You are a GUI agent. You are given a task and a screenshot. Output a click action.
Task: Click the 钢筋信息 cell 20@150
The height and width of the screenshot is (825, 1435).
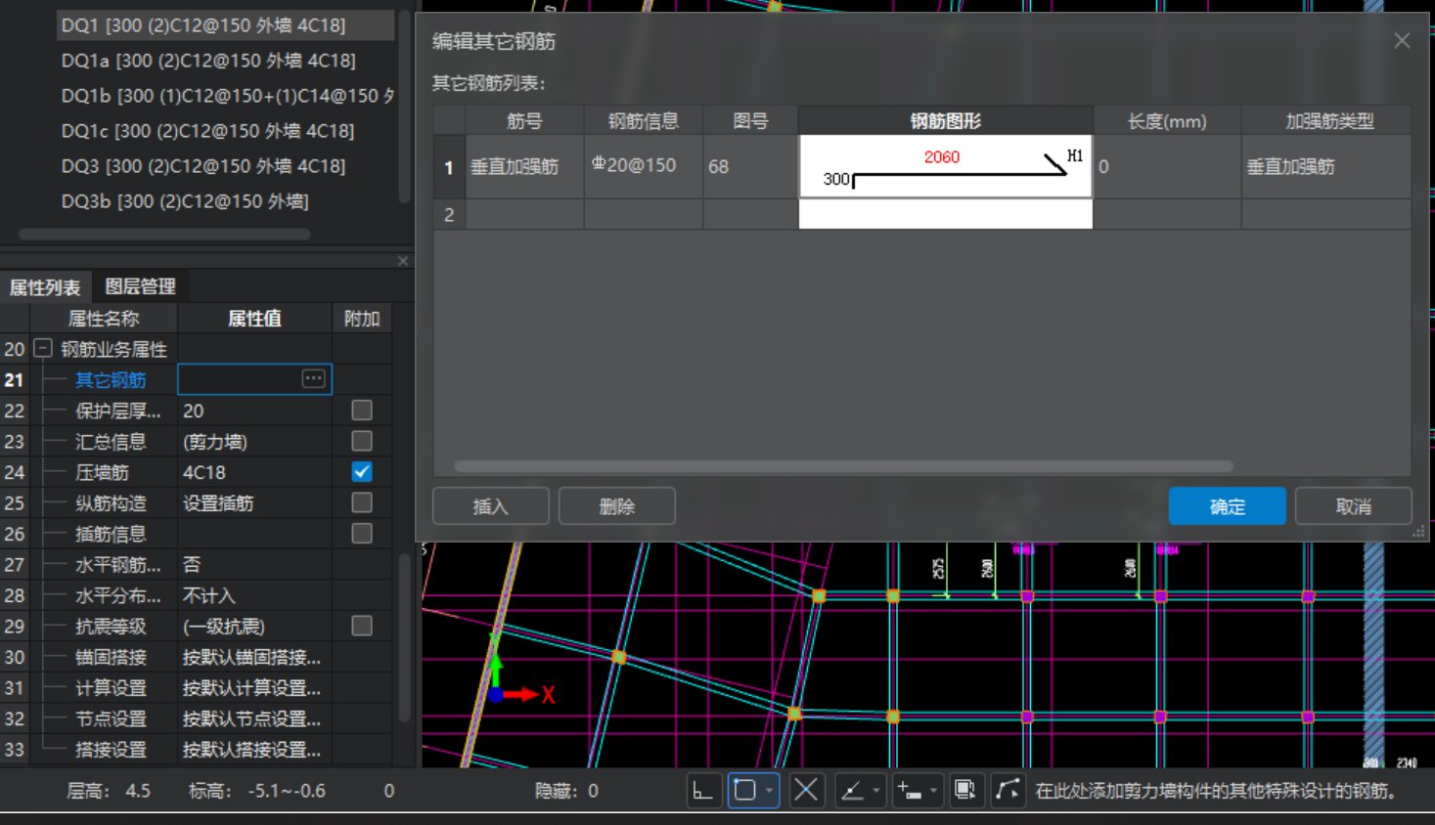click(644, 167)
